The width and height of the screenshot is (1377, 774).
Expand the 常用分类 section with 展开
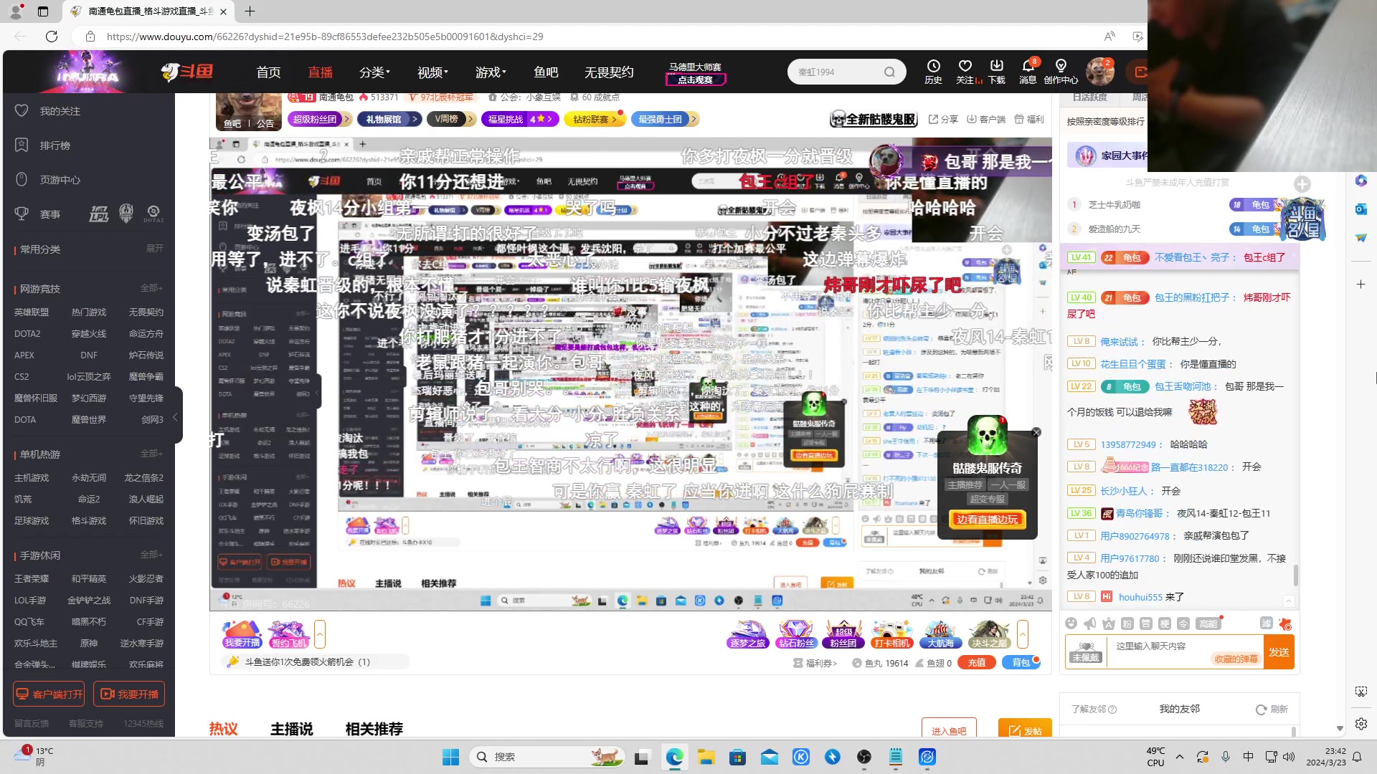155,249
